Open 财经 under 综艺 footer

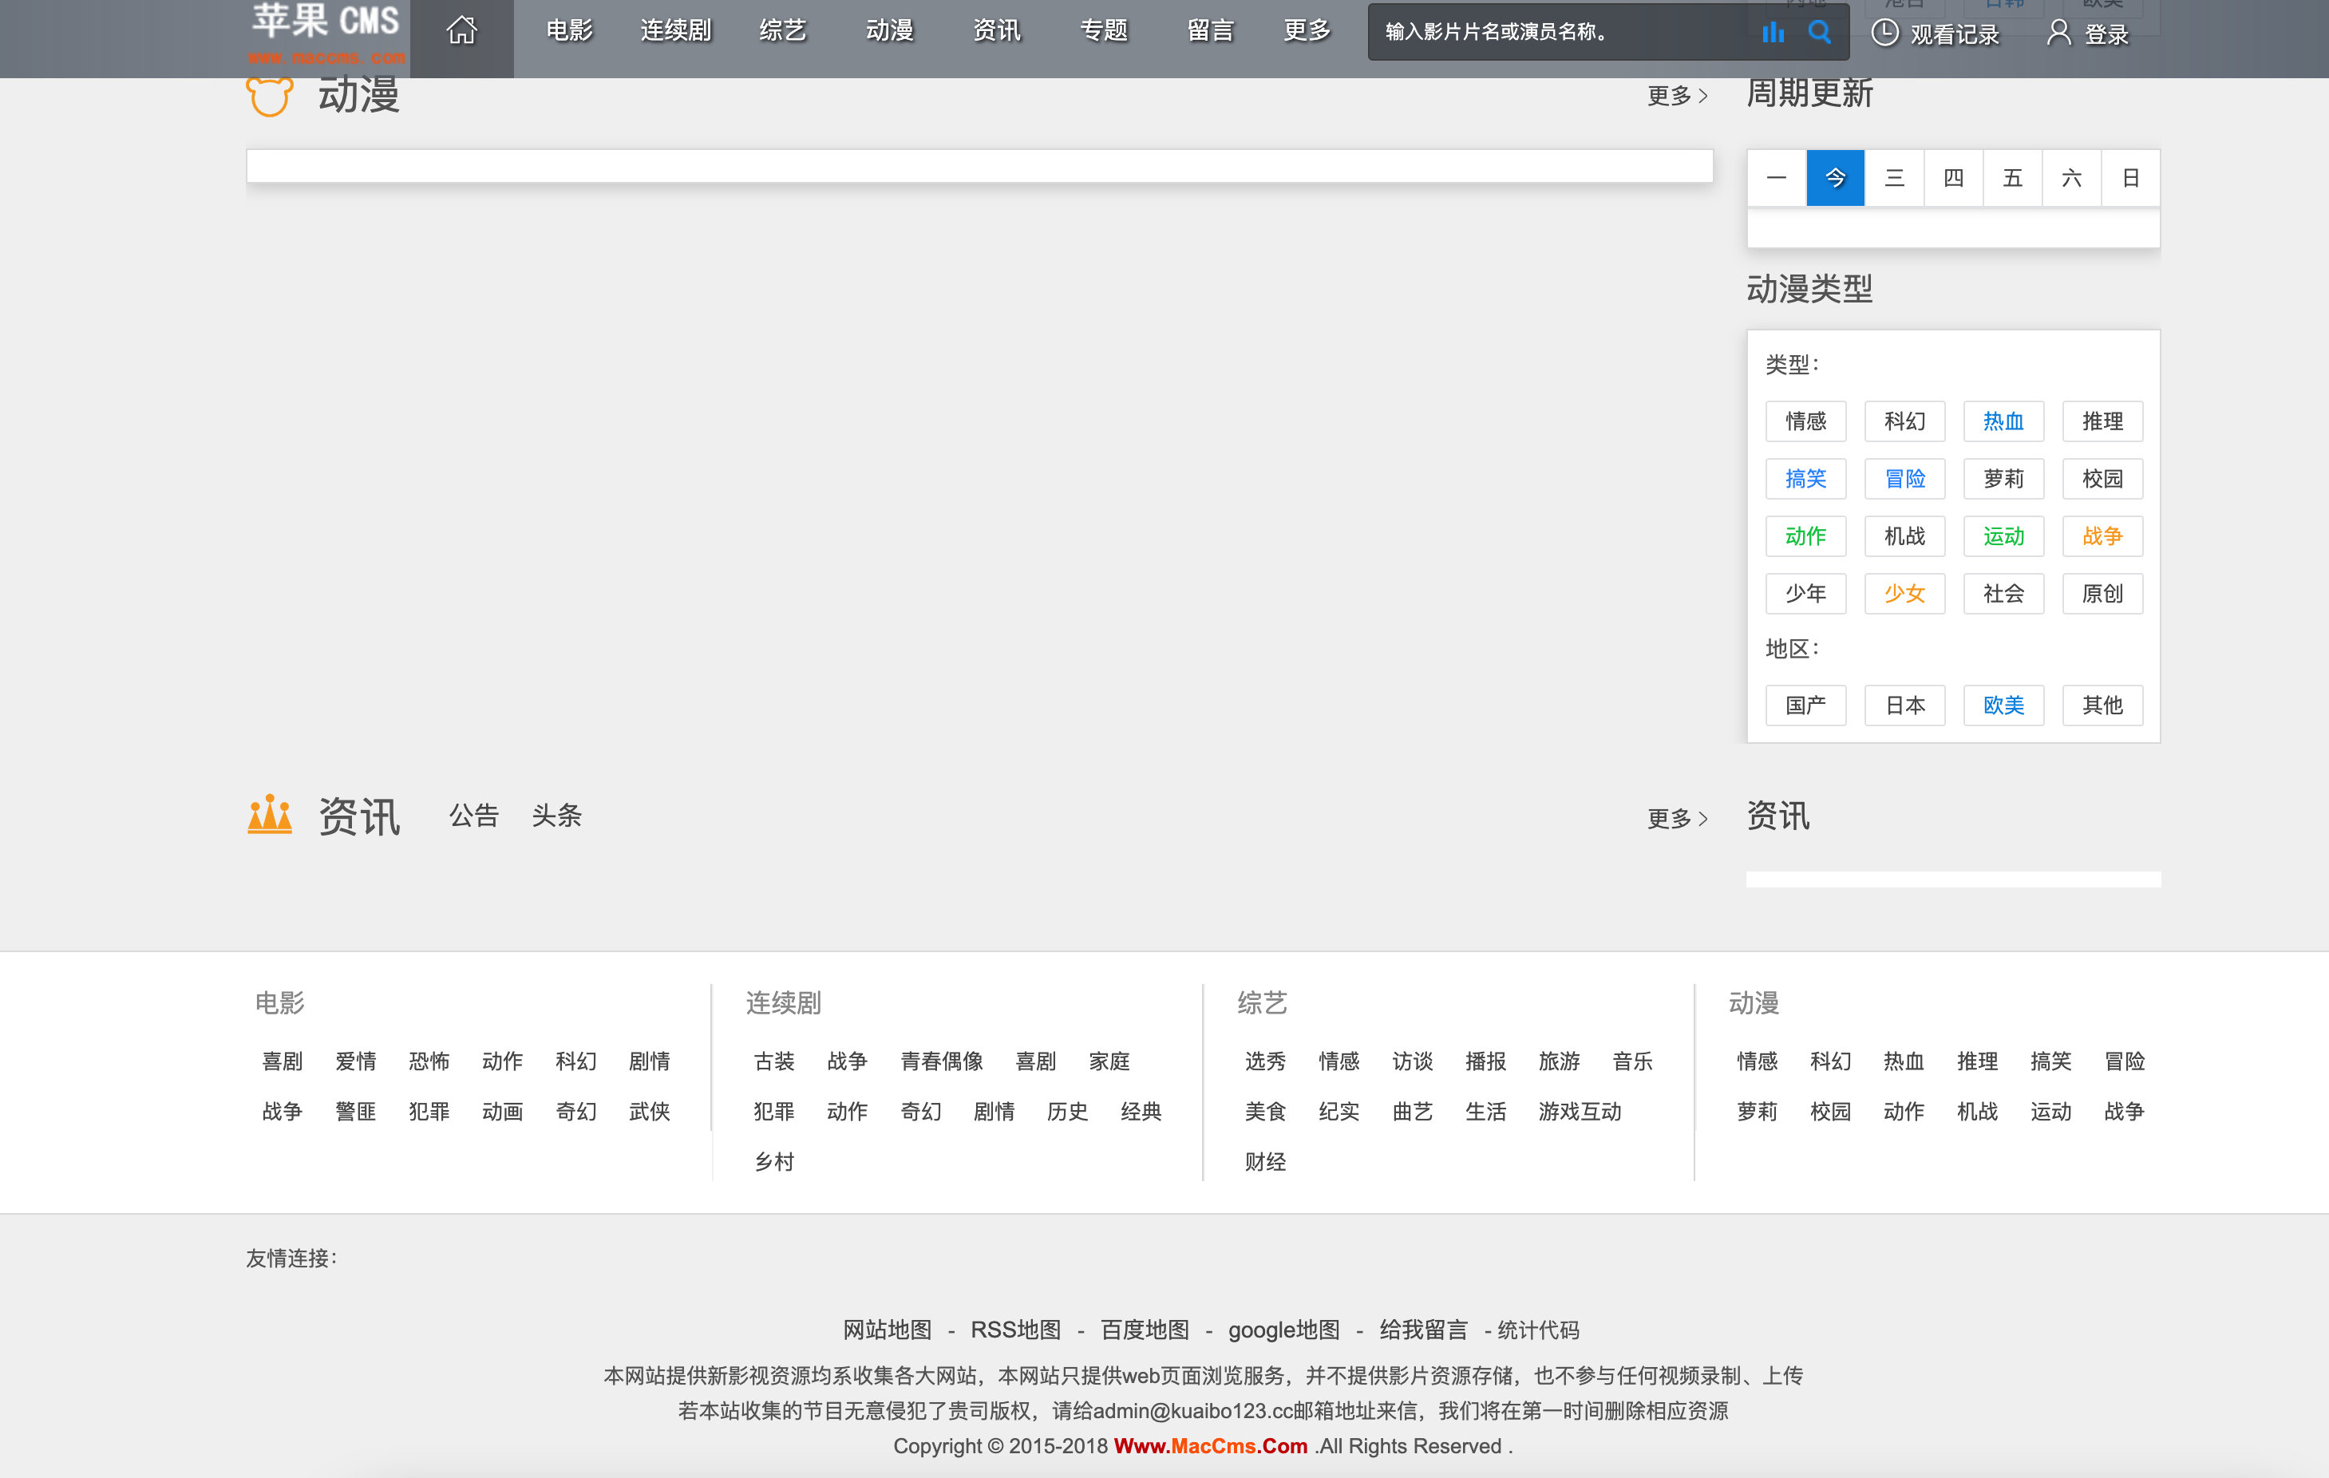(1265, 1162)
